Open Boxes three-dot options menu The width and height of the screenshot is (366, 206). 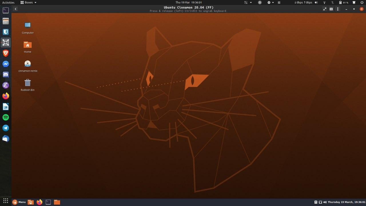point(338,9)
